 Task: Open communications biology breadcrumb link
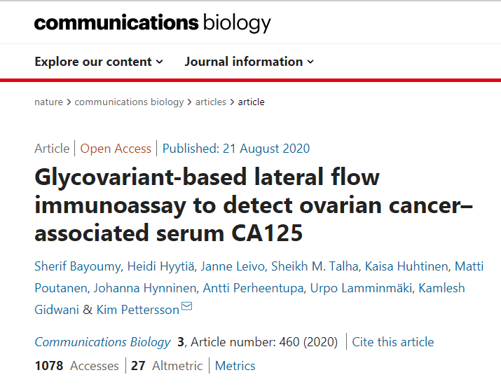(x=129, y=102)
